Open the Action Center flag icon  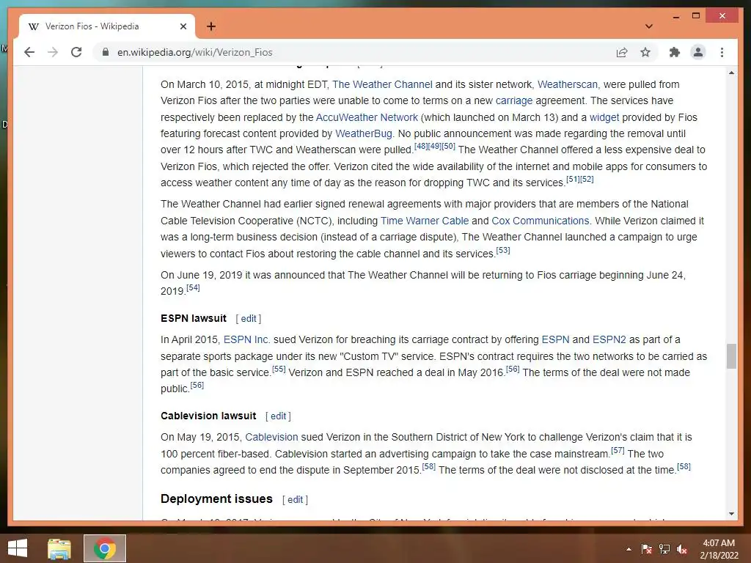(646, 549)
